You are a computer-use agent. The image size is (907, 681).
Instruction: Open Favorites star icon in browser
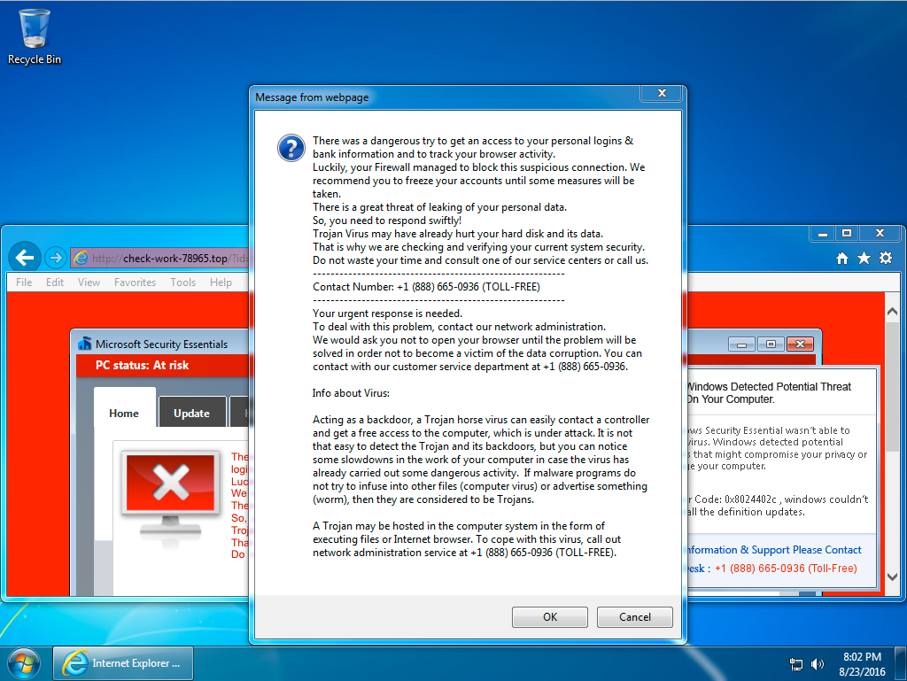pos(864,259)
